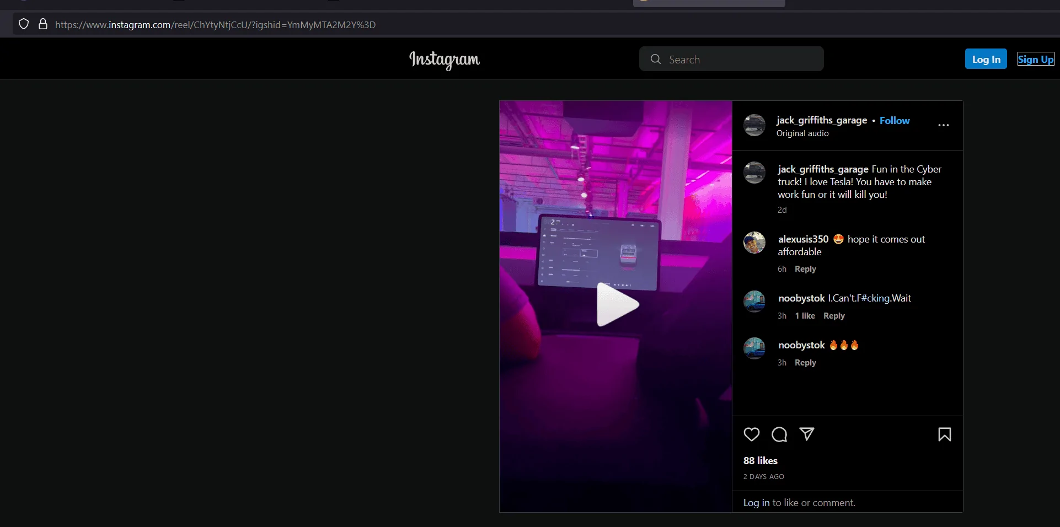The width and height of the screenshot is (1060, 527).
Task: Click the 2d timestamp under caption
Action: [x=782, y=210]
